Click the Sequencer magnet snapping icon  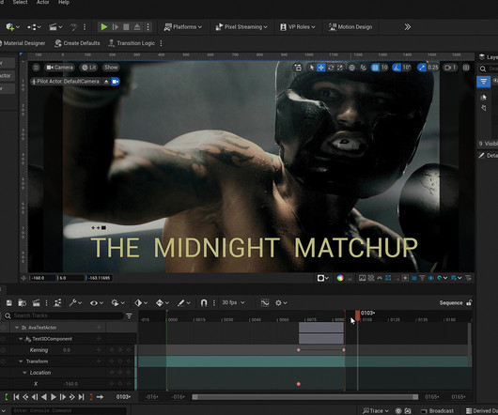204,303
